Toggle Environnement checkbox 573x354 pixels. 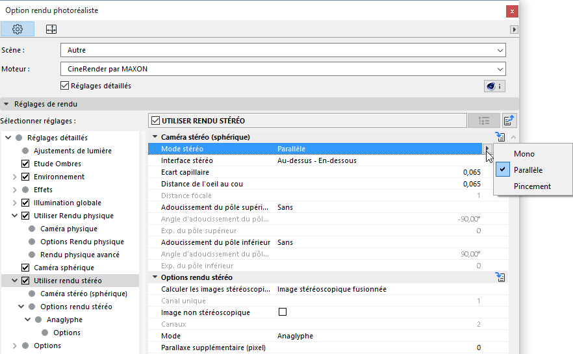point(25,177)
